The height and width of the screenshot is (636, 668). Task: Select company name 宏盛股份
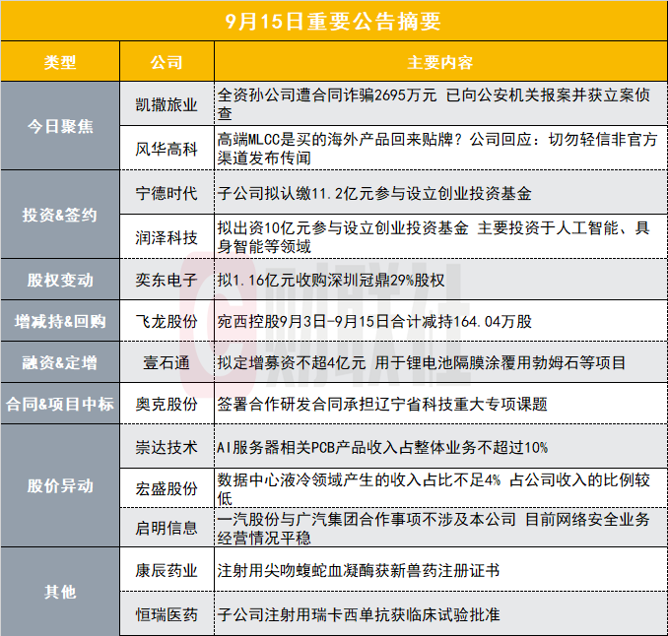click(167, 488)
